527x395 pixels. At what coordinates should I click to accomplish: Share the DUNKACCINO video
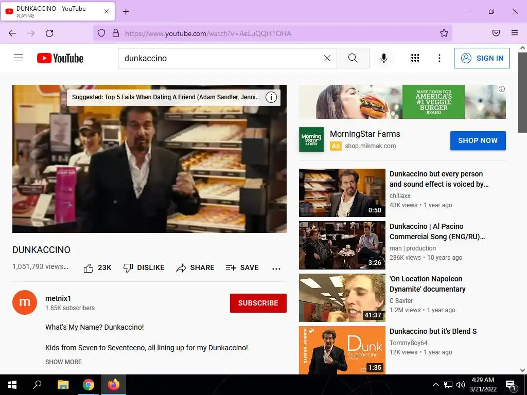(x=195, y=267)
